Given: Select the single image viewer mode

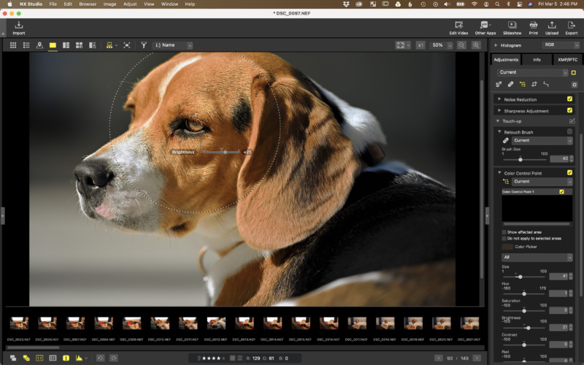Looking at the screenshot, I should click(53, 45).
